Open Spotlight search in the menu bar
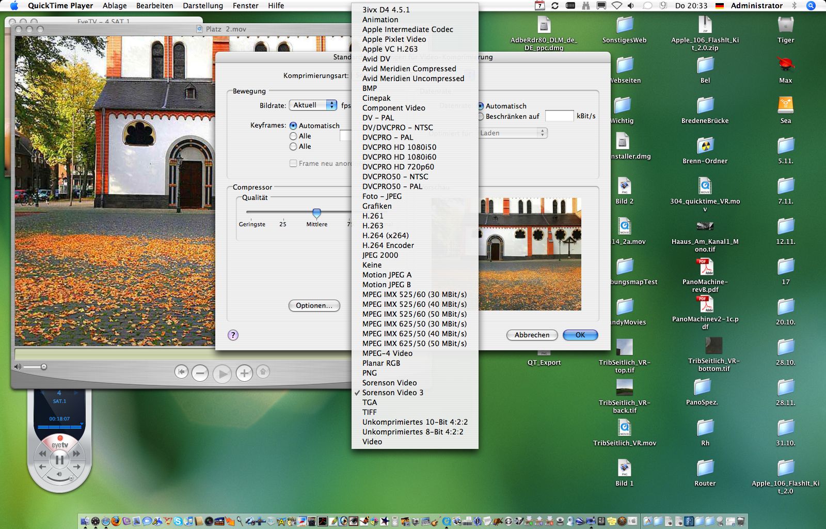This screenshot has width=826, height=529. click(811, 6)
